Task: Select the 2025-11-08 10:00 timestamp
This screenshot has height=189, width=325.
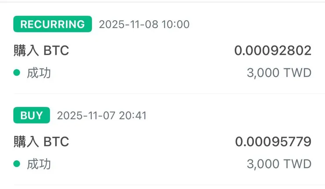Action: click(144, 24)
